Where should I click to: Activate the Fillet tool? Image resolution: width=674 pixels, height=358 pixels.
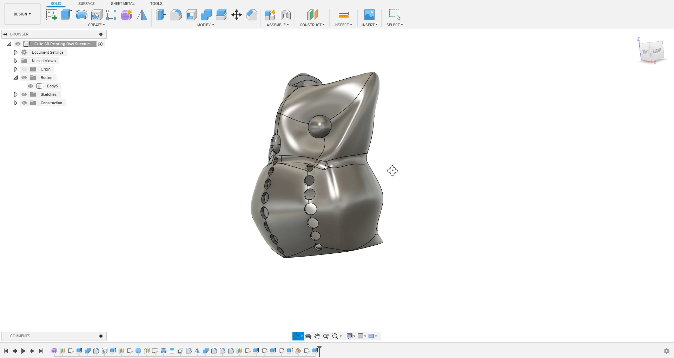click(x=176, y=15)
